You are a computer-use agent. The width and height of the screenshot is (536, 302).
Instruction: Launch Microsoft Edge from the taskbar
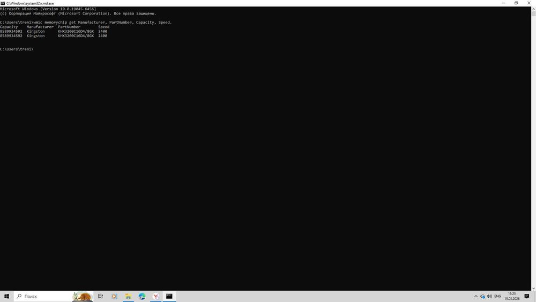point(142,296)
